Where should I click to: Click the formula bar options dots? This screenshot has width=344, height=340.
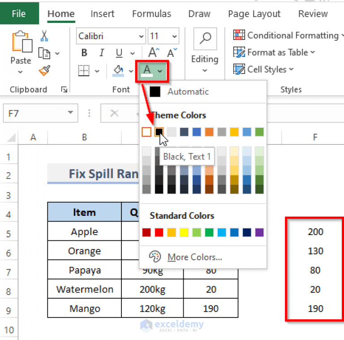[x=89, y=113]
